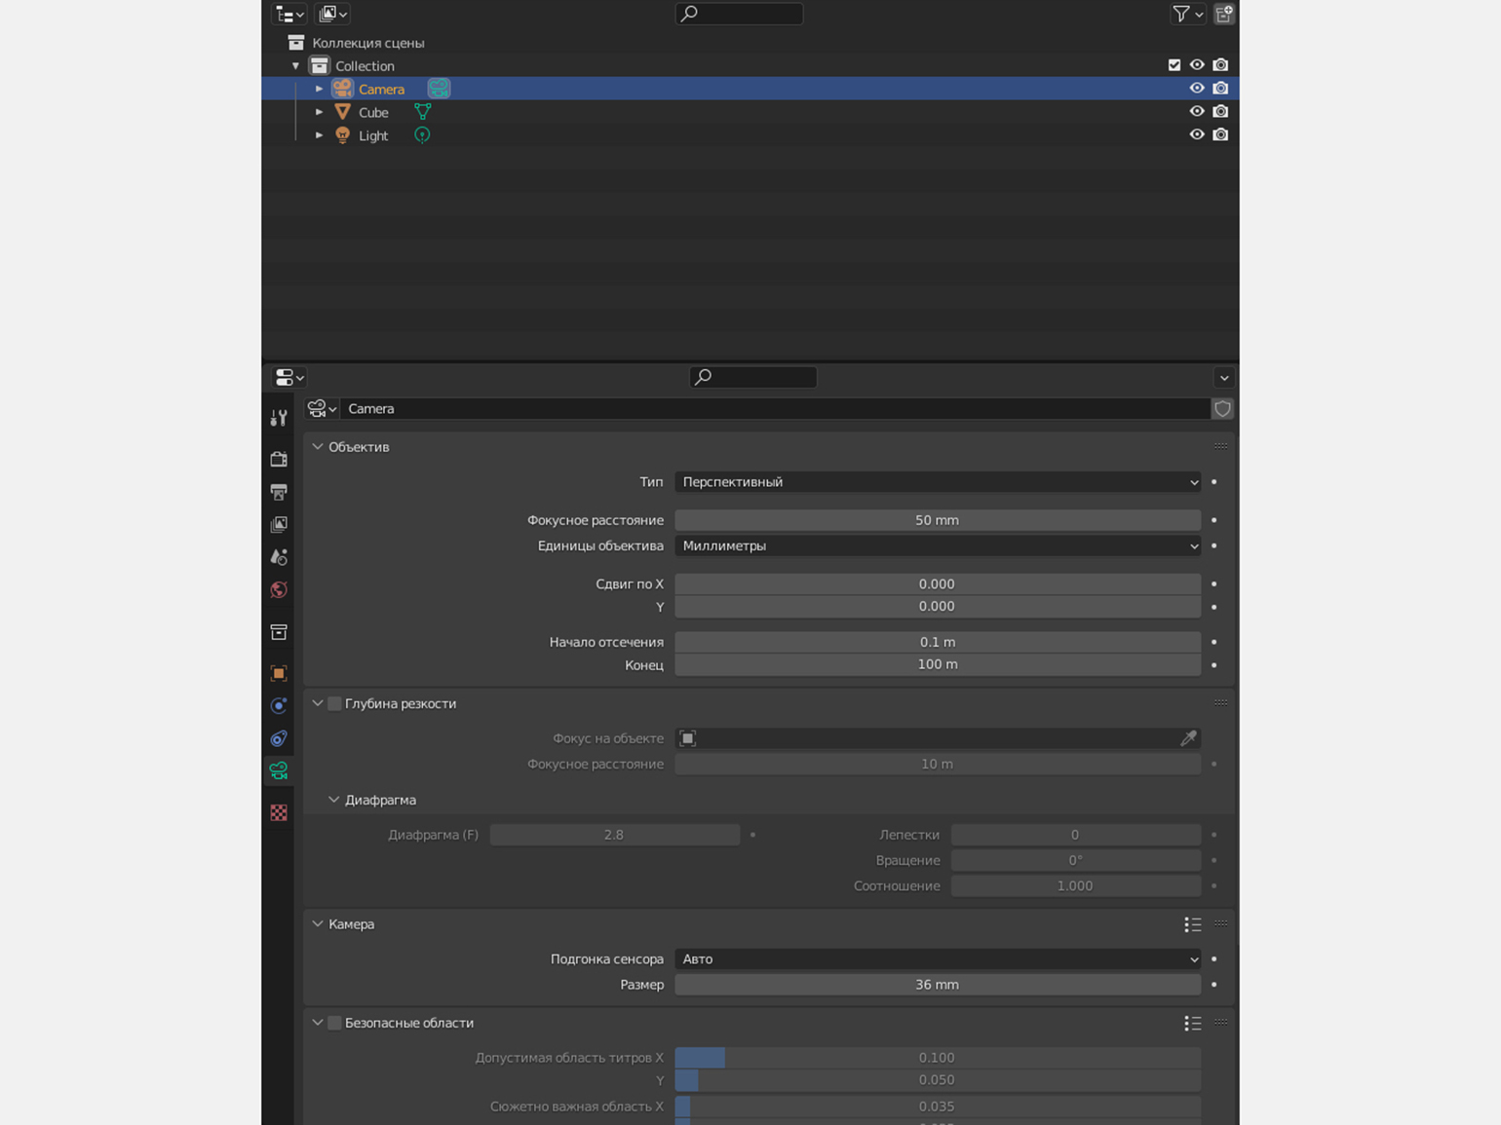The image size is (1501, 1125).
Task: Adjust Допустимая область титров X slider
Action: 937,1058
